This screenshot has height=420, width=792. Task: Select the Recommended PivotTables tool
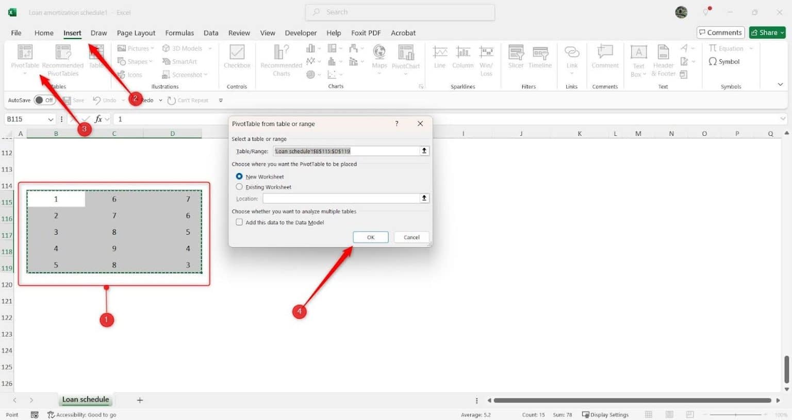click(62, 59)
